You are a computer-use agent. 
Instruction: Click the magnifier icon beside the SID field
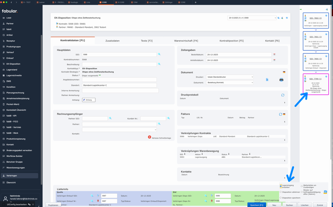click(159, 54)
